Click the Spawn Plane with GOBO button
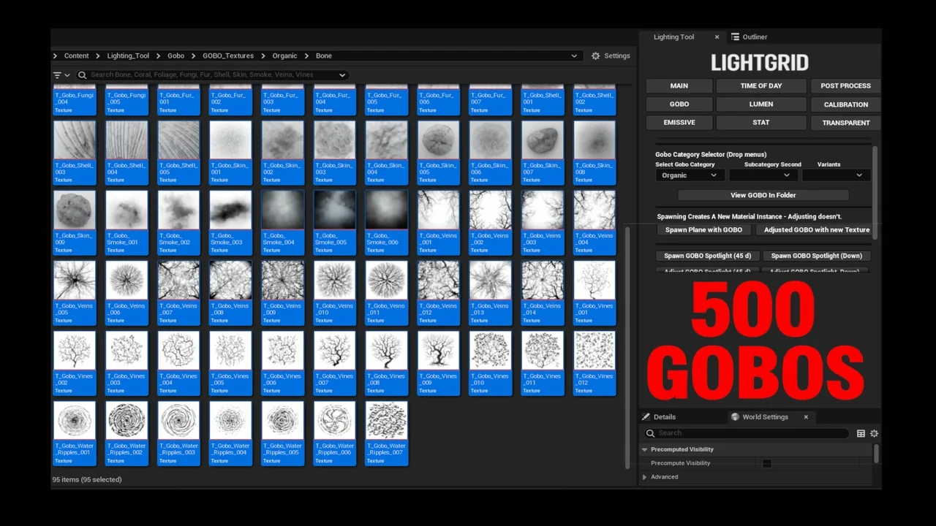Image resolution: width=936 pixels, height=526 pixels. tap(703, 229)
